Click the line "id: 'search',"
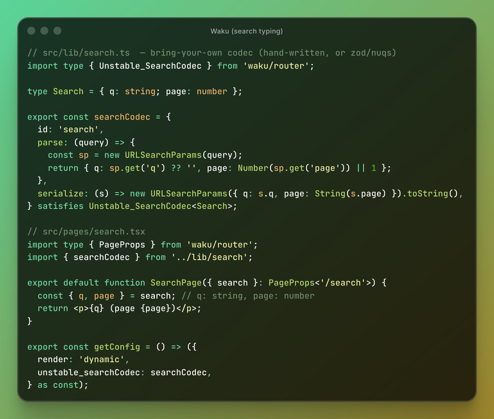 (71, 129)
